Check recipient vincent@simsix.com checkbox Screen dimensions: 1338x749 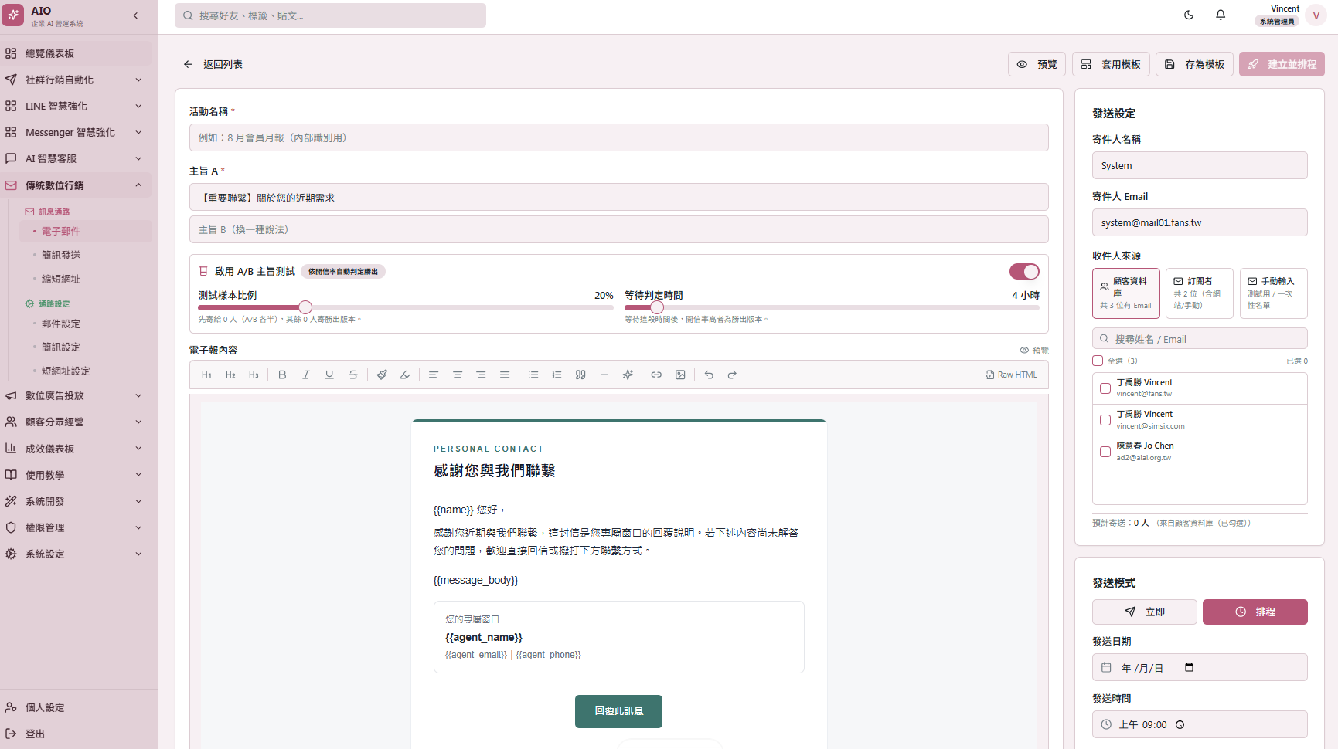coord(1105,420)
